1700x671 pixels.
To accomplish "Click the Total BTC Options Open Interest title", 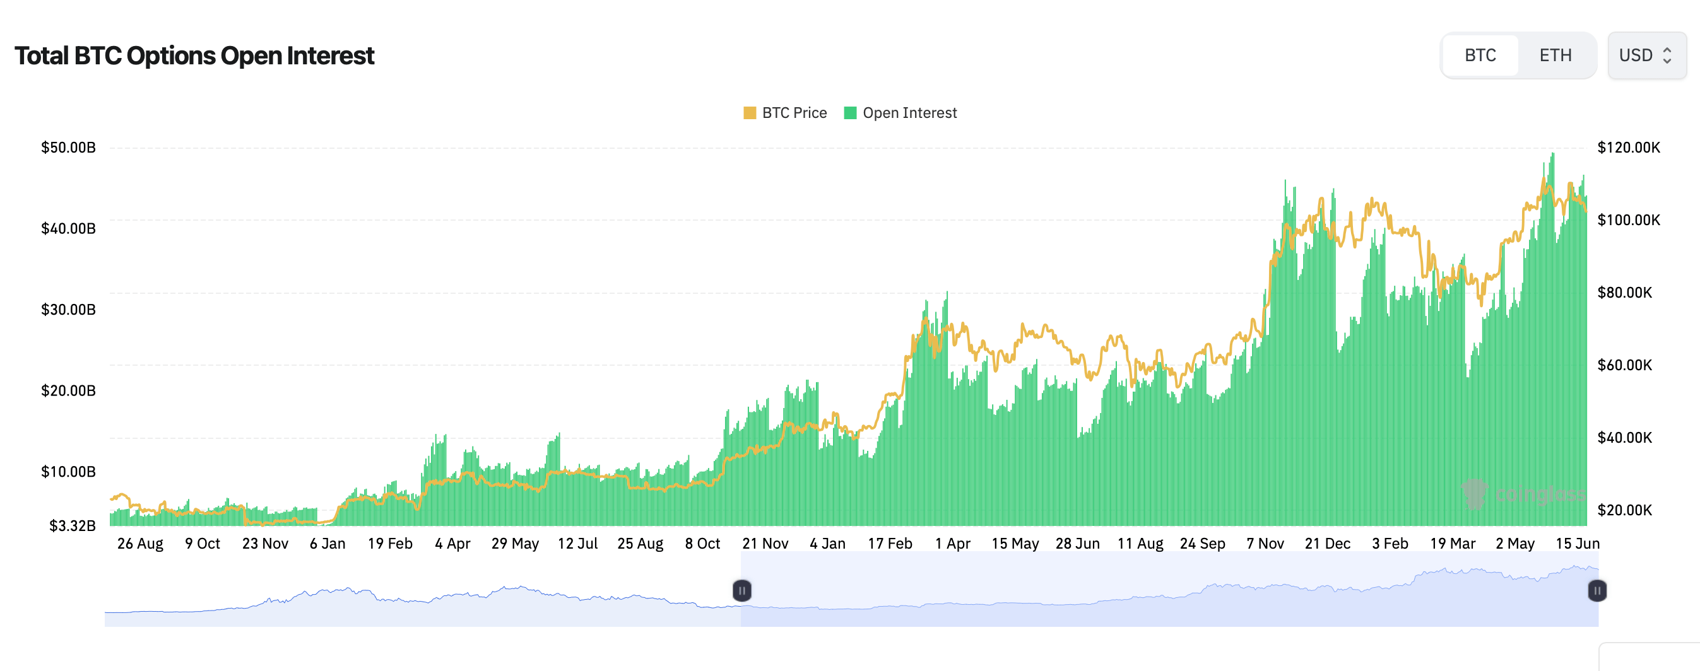I will tap(195, 56).
